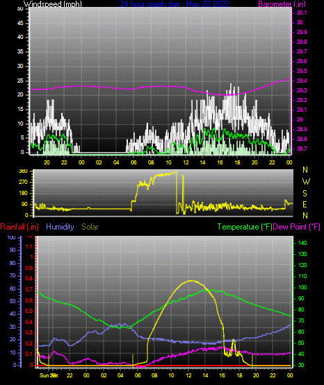Viewport: 324px width, 385px height.
Task: Click the 110 temperature axis value
Action: pos(302,277)
